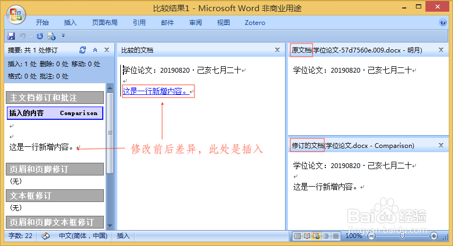Redo the last action
Screen dimensions: 453x246
[x=40, y=36]
